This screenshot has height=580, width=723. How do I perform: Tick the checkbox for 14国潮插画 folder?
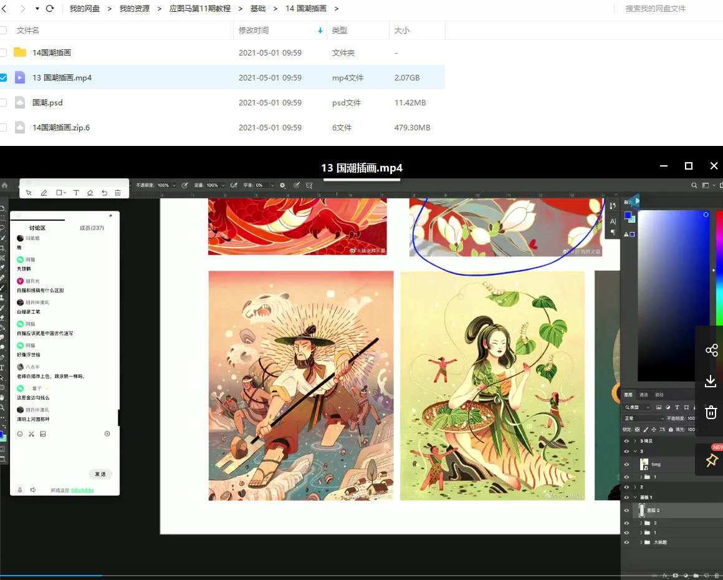tap(3, 52)
